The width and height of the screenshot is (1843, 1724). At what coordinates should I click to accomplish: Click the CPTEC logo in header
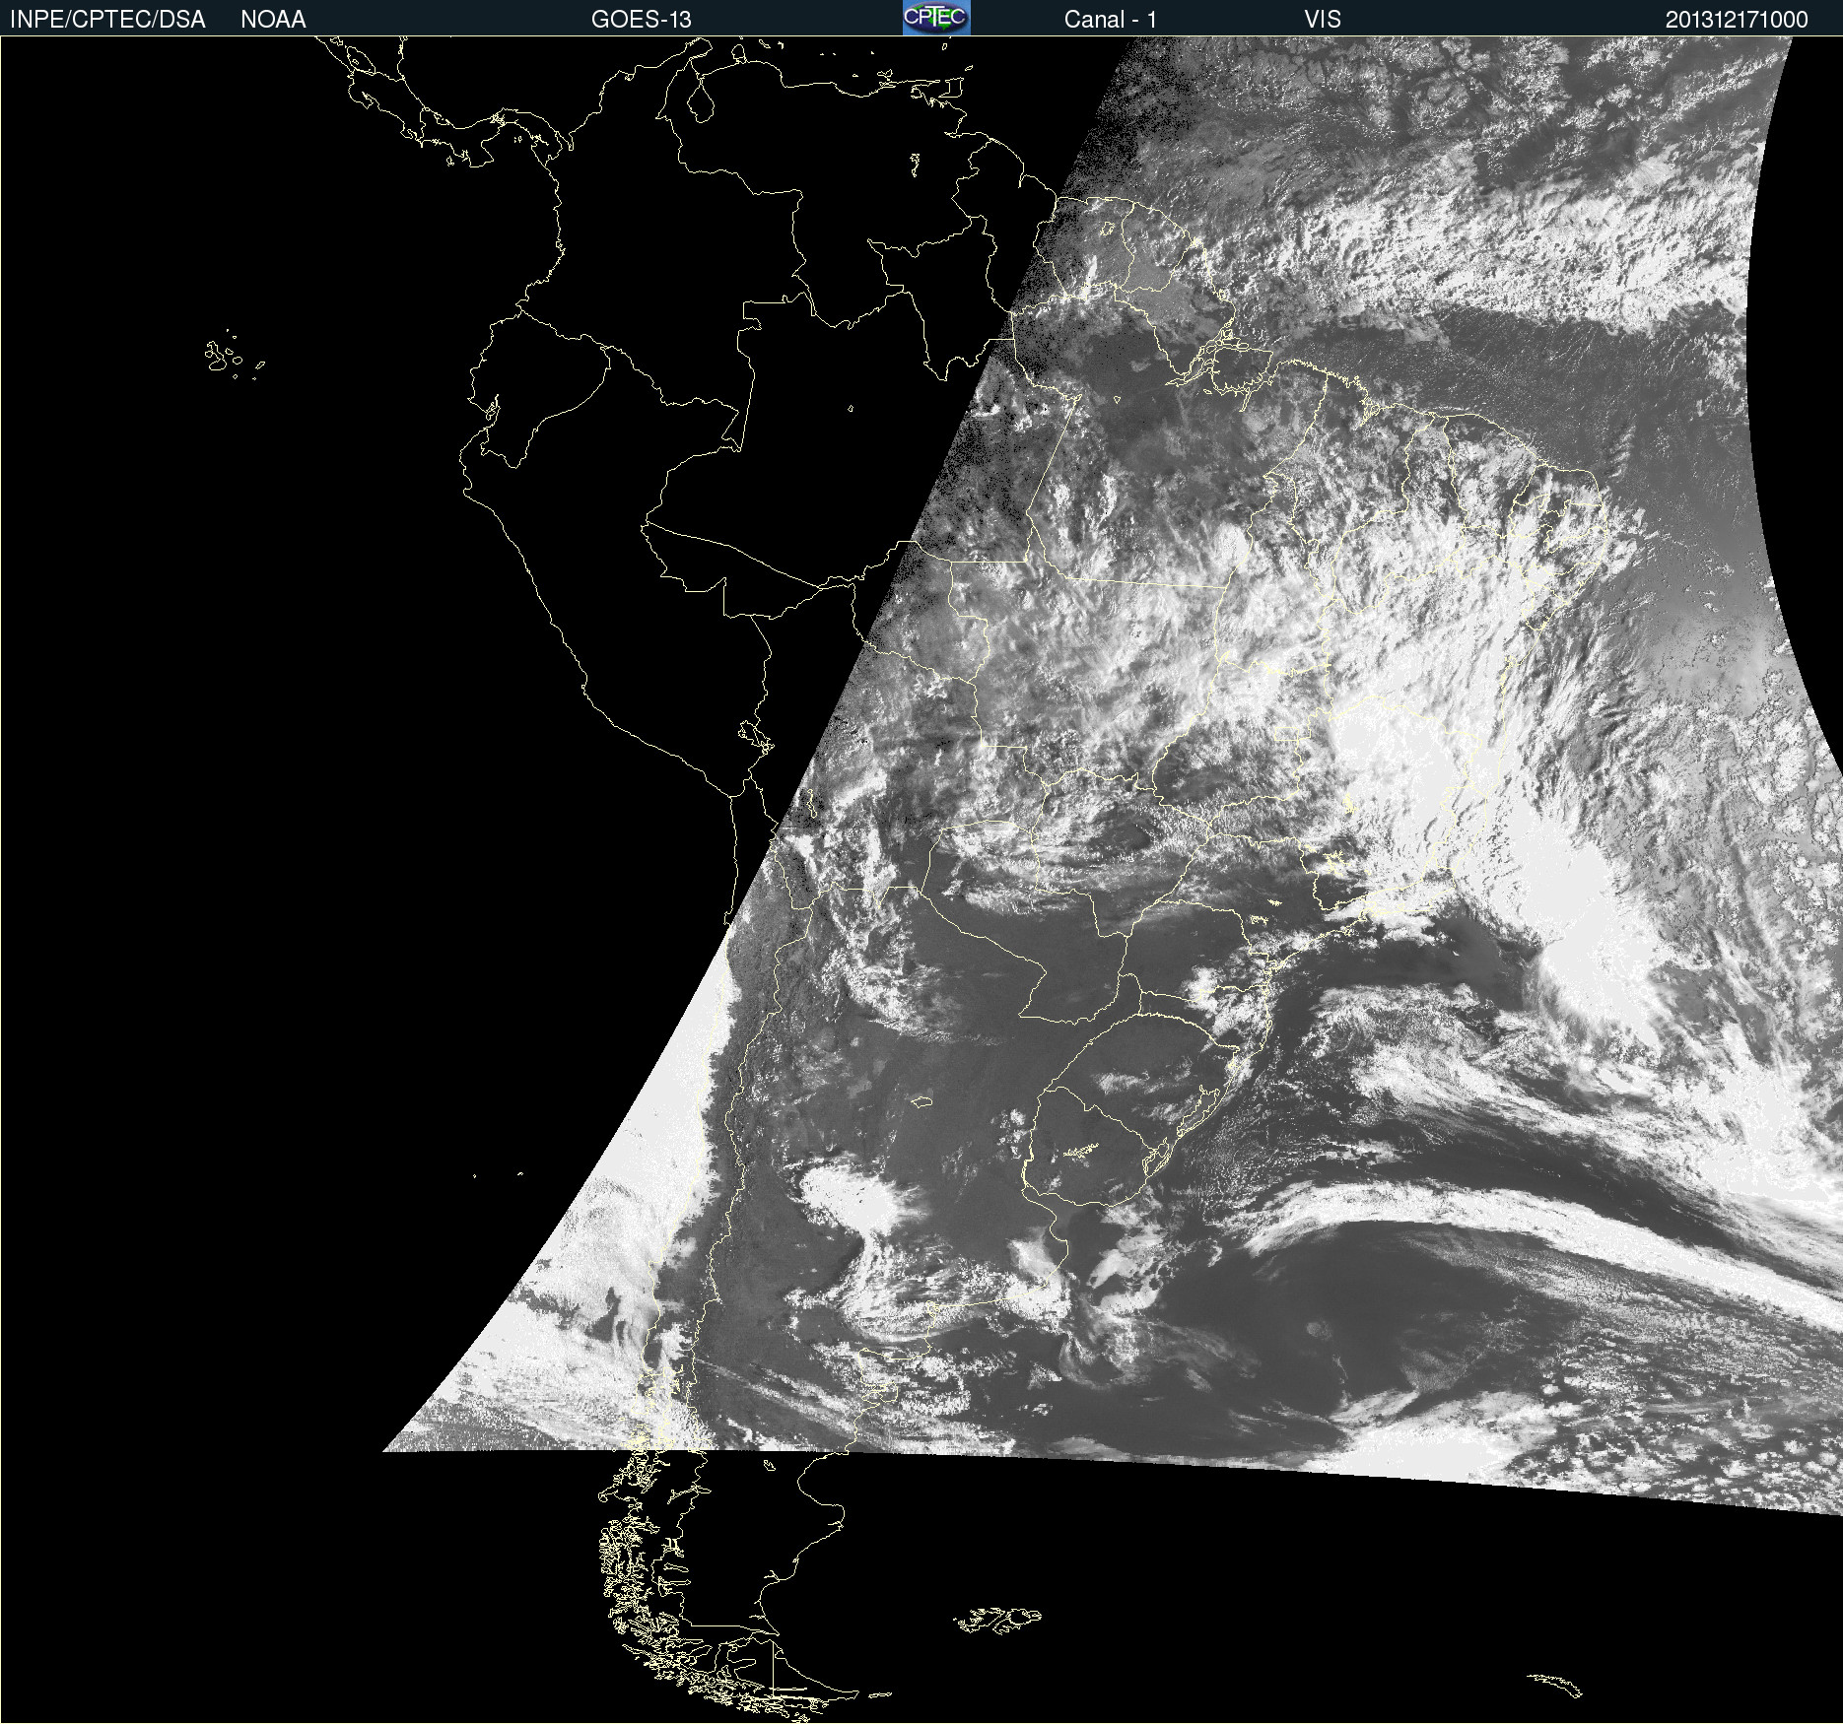(936, 18)
